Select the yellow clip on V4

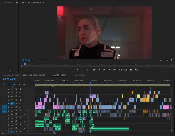click(139, 96)
